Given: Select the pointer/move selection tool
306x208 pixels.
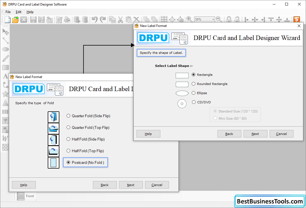Looking at the screenshot, I should 6,32.
